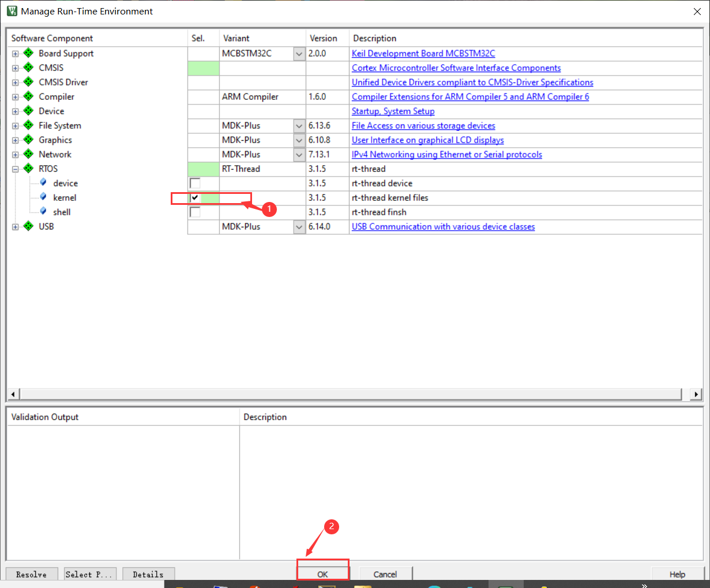Expand the Compiler tree node

16,97
